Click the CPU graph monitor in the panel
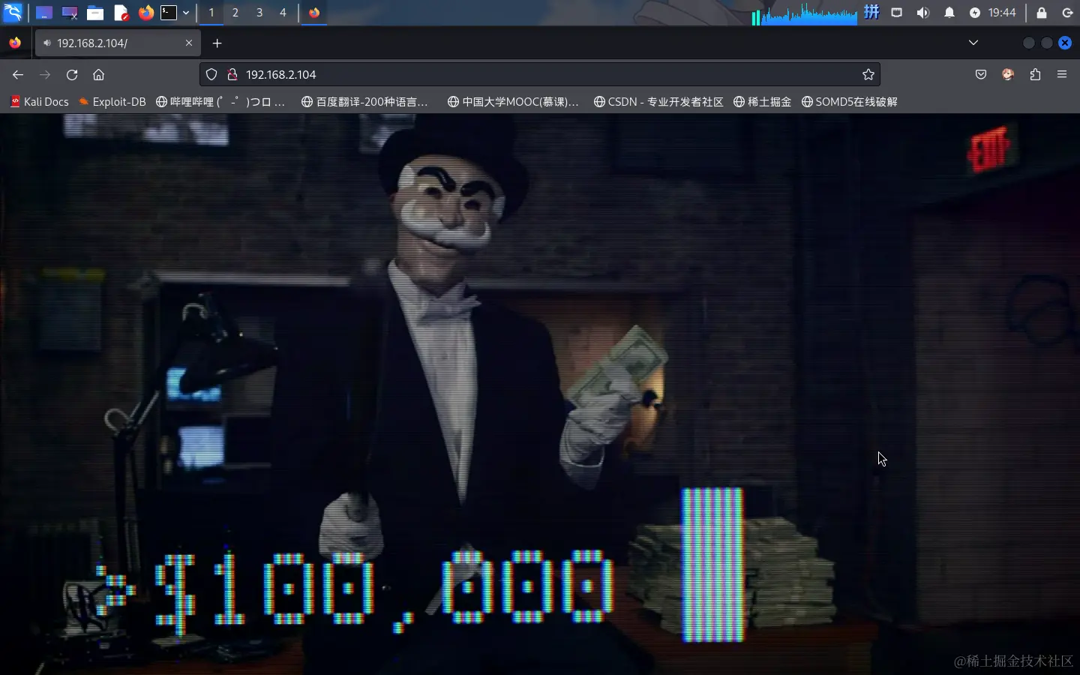1080x675 pixels. point(805,13)
